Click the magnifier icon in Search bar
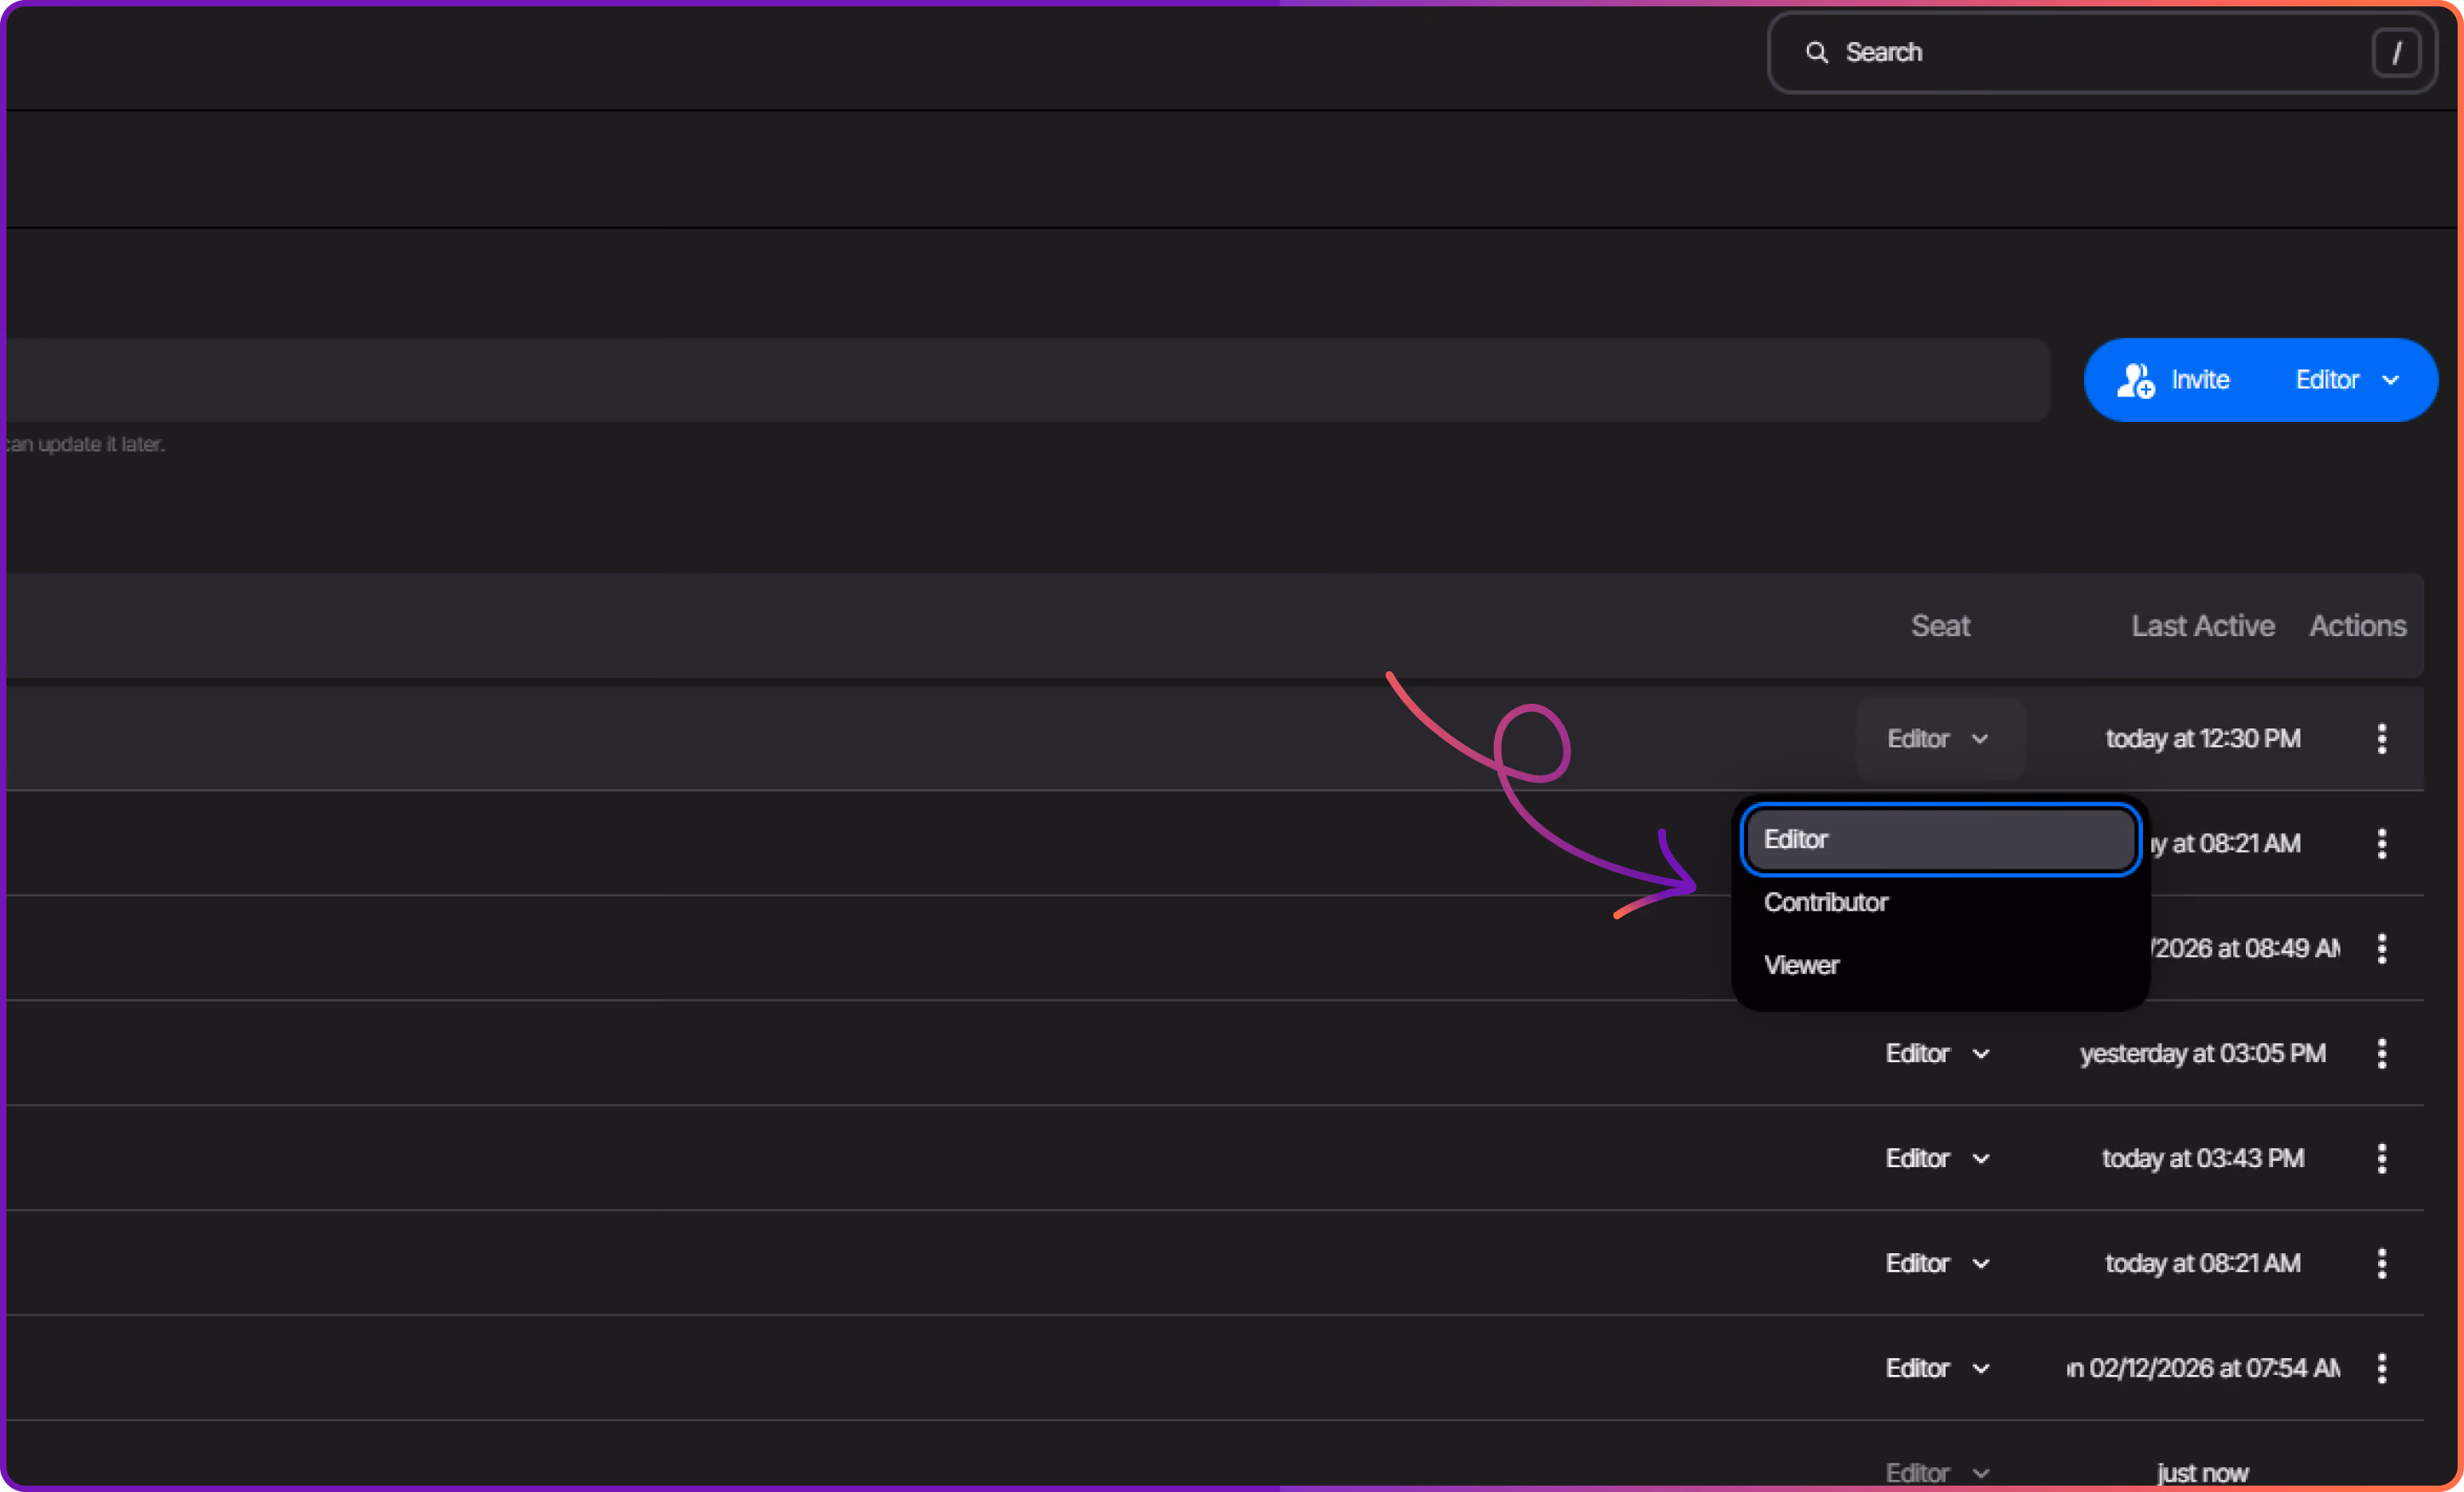Screen dimensions: 2464x1492 pyautogui.click(x=1816, y=52)
